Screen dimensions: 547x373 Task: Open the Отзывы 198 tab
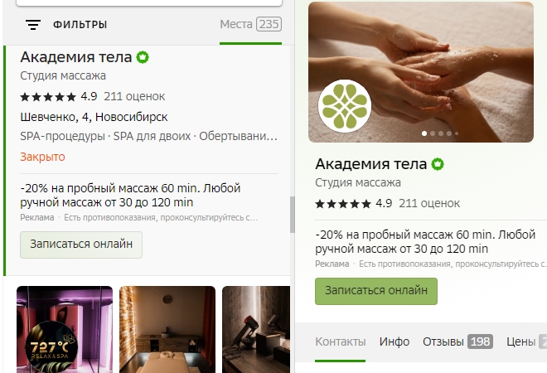point(457,342)
